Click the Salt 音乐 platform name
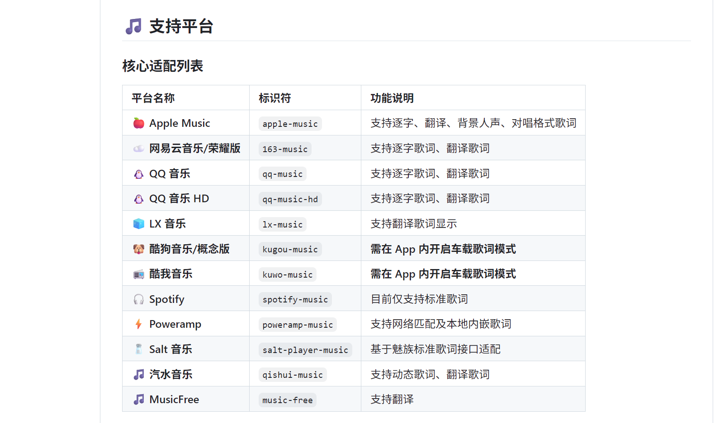Viewport: 724px width, 423px height. (x=170, y=349)
